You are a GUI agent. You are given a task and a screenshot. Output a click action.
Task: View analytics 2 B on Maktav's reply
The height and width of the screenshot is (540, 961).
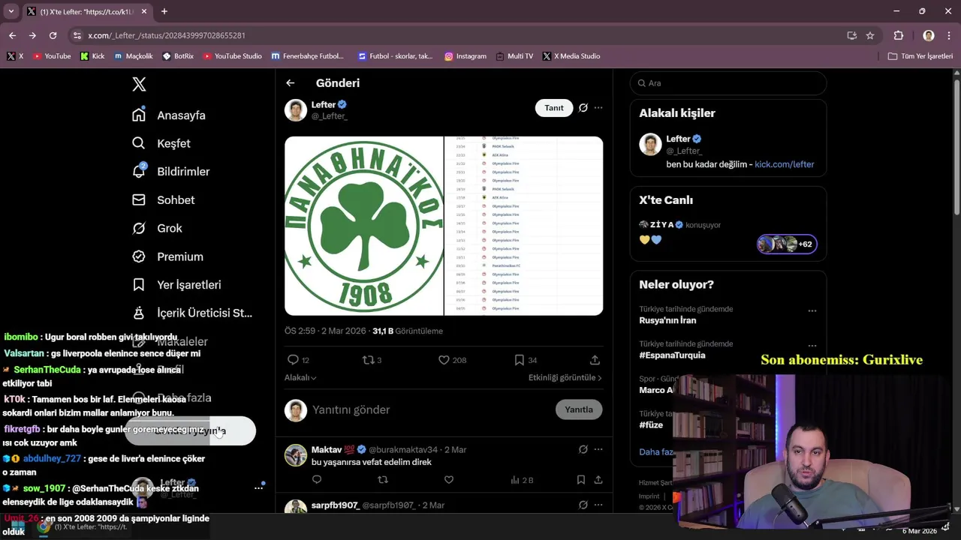pyautogui.click(x=522, y=480)
